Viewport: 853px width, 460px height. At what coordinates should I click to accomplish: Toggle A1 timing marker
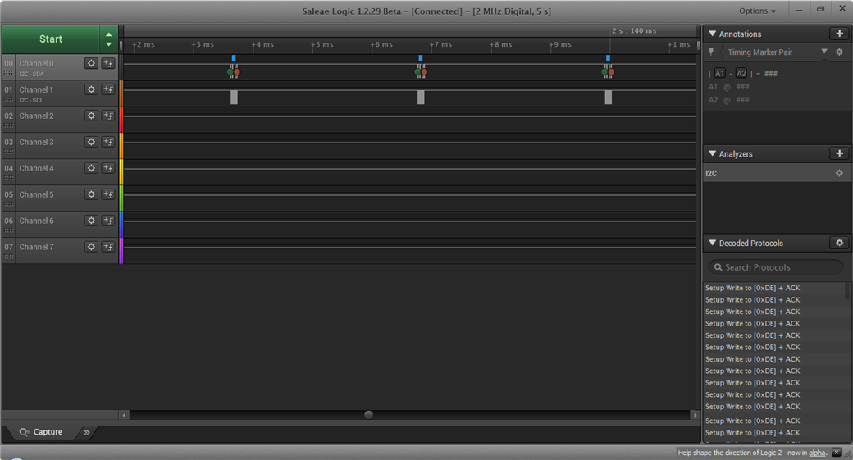[x=720, y=74]
